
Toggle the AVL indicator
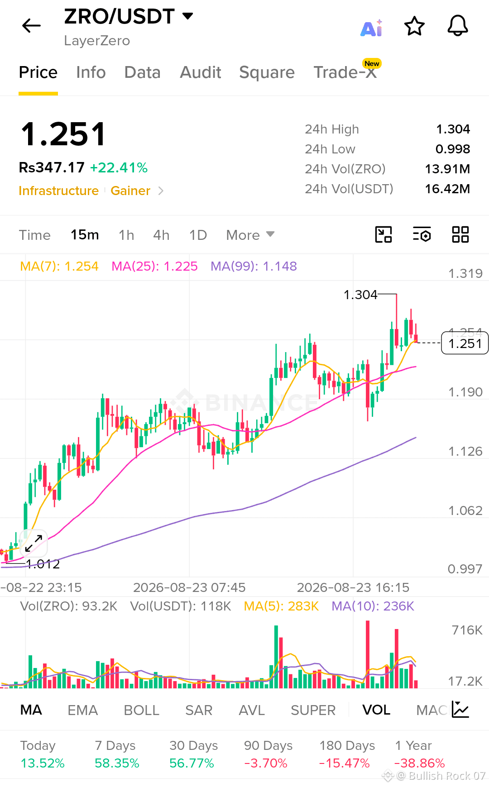pos(252,710)
